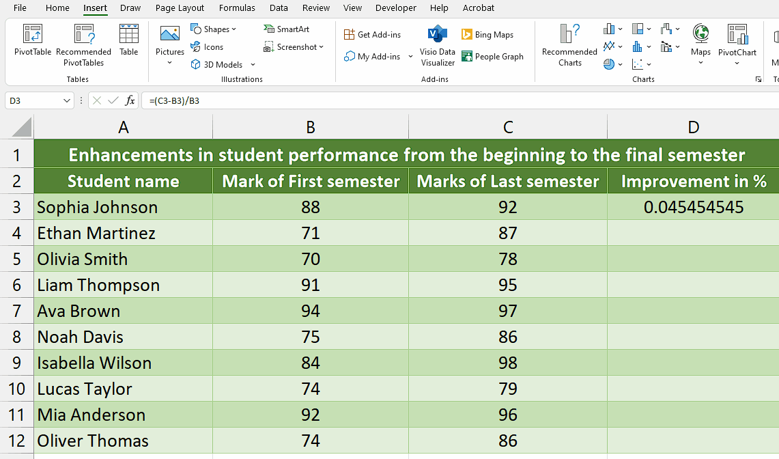The image size is (779, 459).
Task: Click into the formula bar text
Action: point(460,100)
